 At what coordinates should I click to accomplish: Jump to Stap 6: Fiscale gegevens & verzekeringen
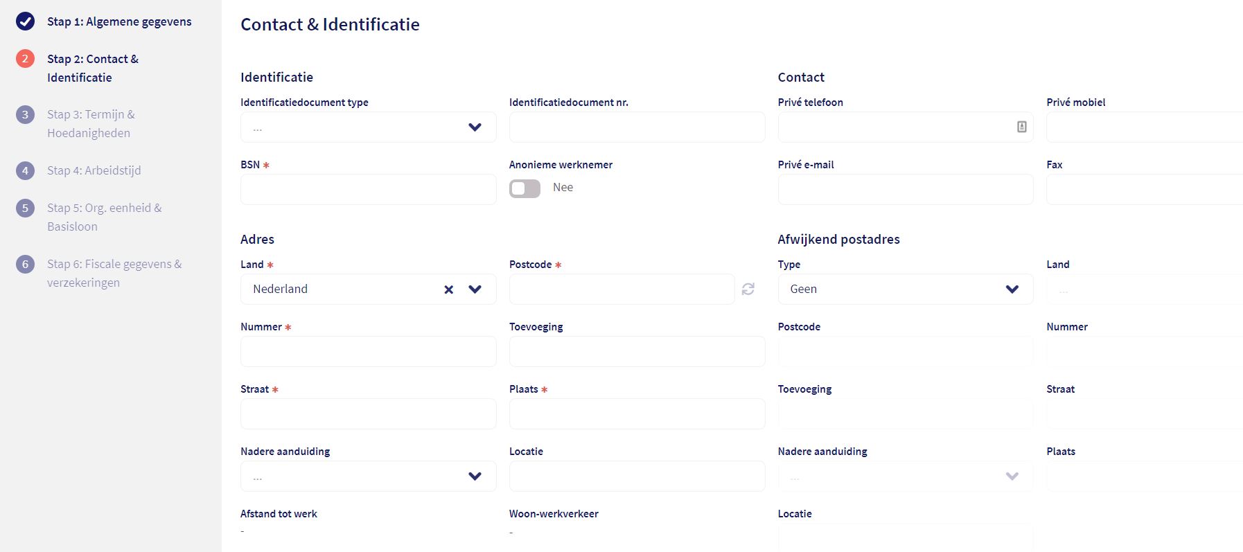coord(114,273)
